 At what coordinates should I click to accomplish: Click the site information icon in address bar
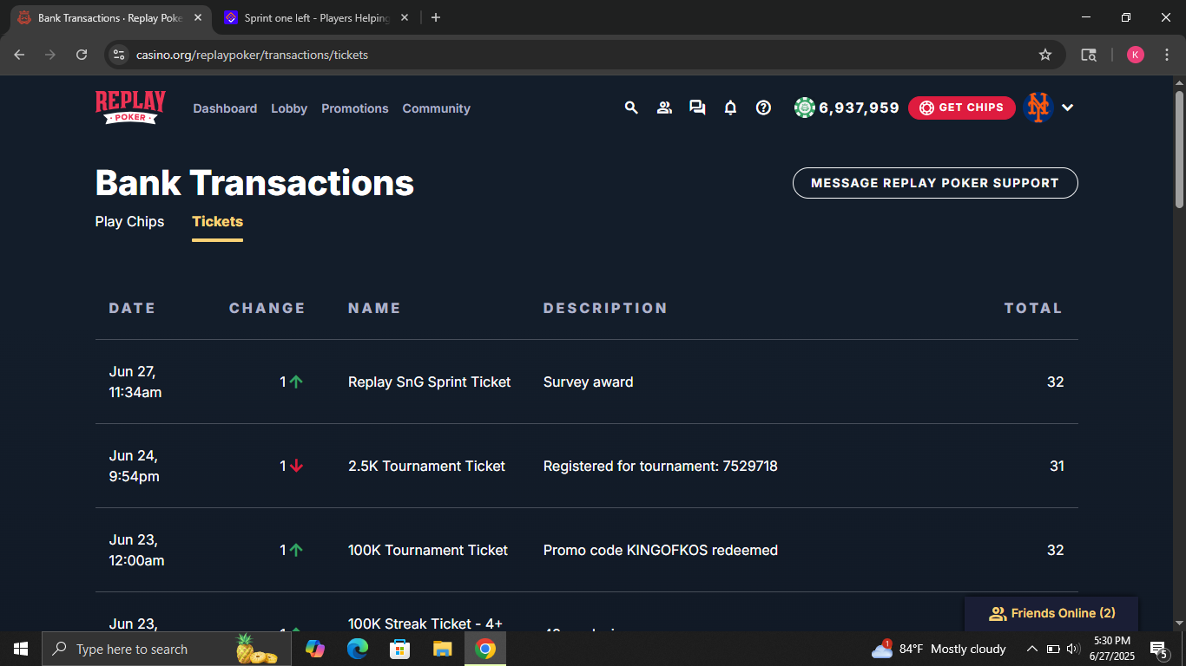(120, 55)
